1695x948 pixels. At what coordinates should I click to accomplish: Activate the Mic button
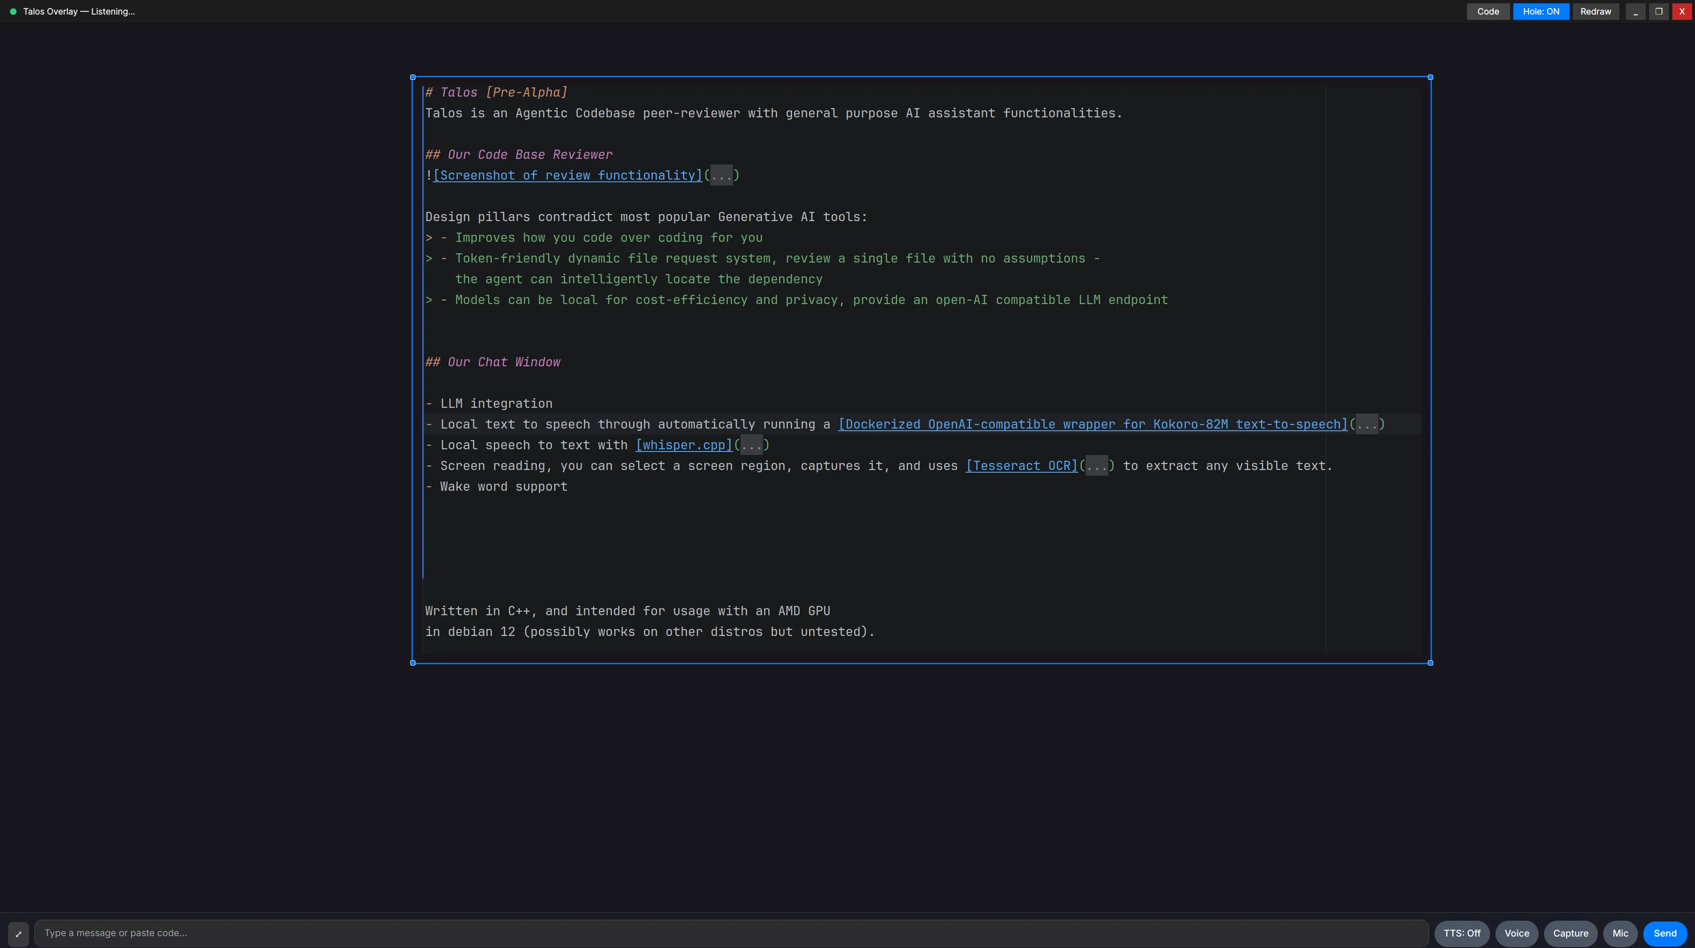1620,933
